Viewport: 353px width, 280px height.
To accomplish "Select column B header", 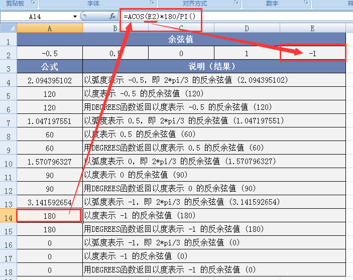I will point(115,28).
